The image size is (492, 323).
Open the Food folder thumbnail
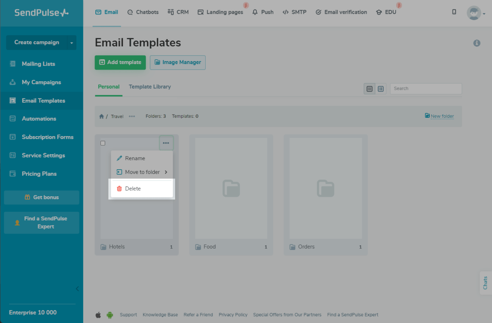pyautogui.click(x=231, y=188)
